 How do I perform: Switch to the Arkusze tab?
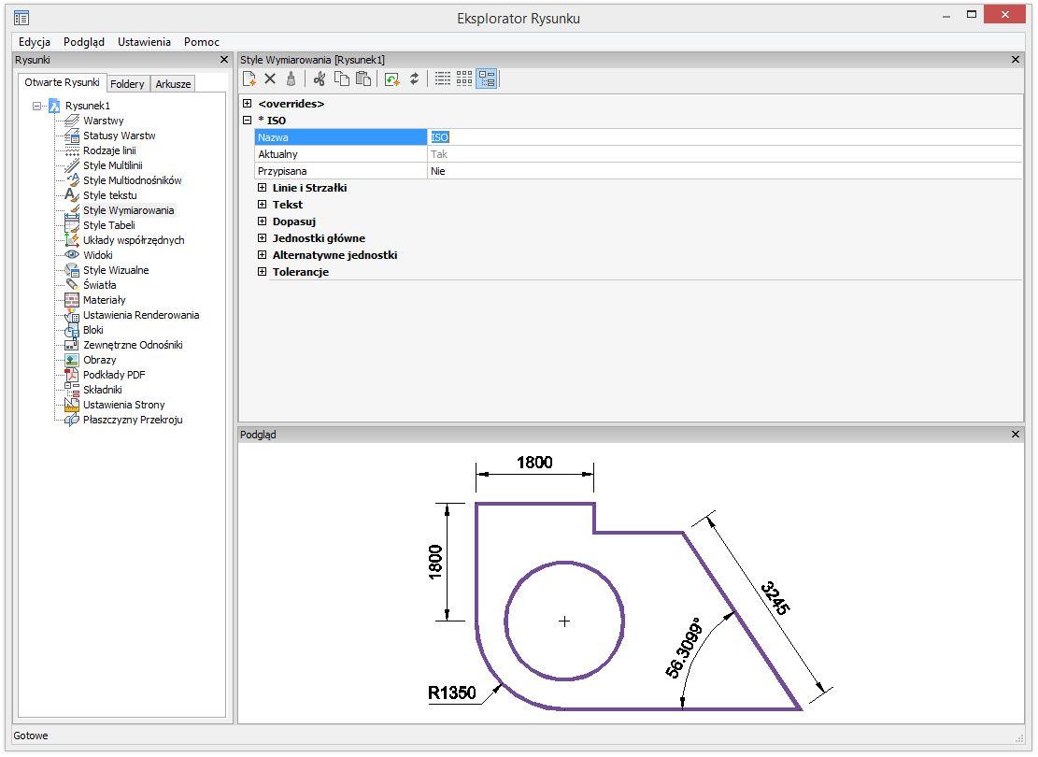pyautogui.click(x=174, y=84)
